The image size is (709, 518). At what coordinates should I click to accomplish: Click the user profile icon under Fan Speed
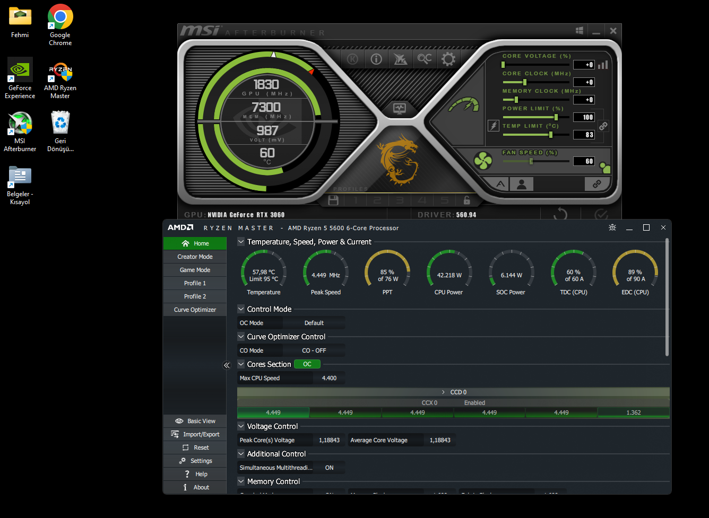[522, 184]
